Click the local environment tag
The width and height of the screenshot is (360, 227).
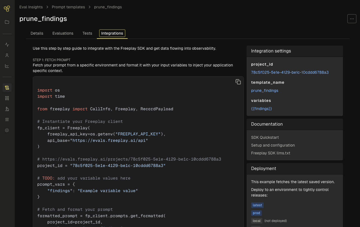257,221
